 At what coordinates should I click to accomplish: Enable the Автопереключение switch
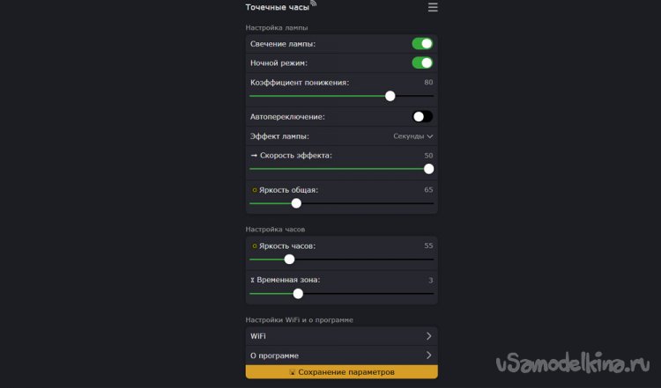pos(422,116)
